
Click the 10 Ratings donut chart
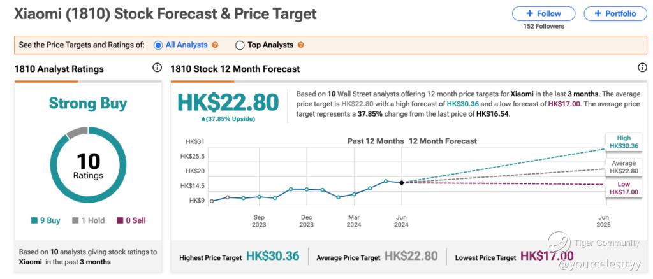coord(88,165)
